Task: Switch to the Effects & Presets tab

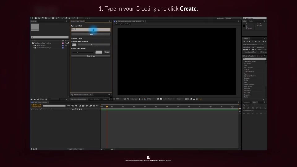Action: click(248, 56)
